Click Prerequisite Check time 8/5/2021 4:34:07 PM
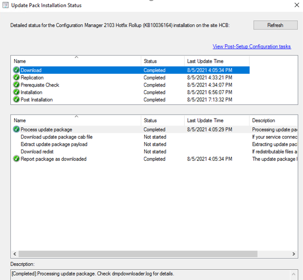This screenshot has height=280, width=303. pyautogui.click(x=210, y=85)
